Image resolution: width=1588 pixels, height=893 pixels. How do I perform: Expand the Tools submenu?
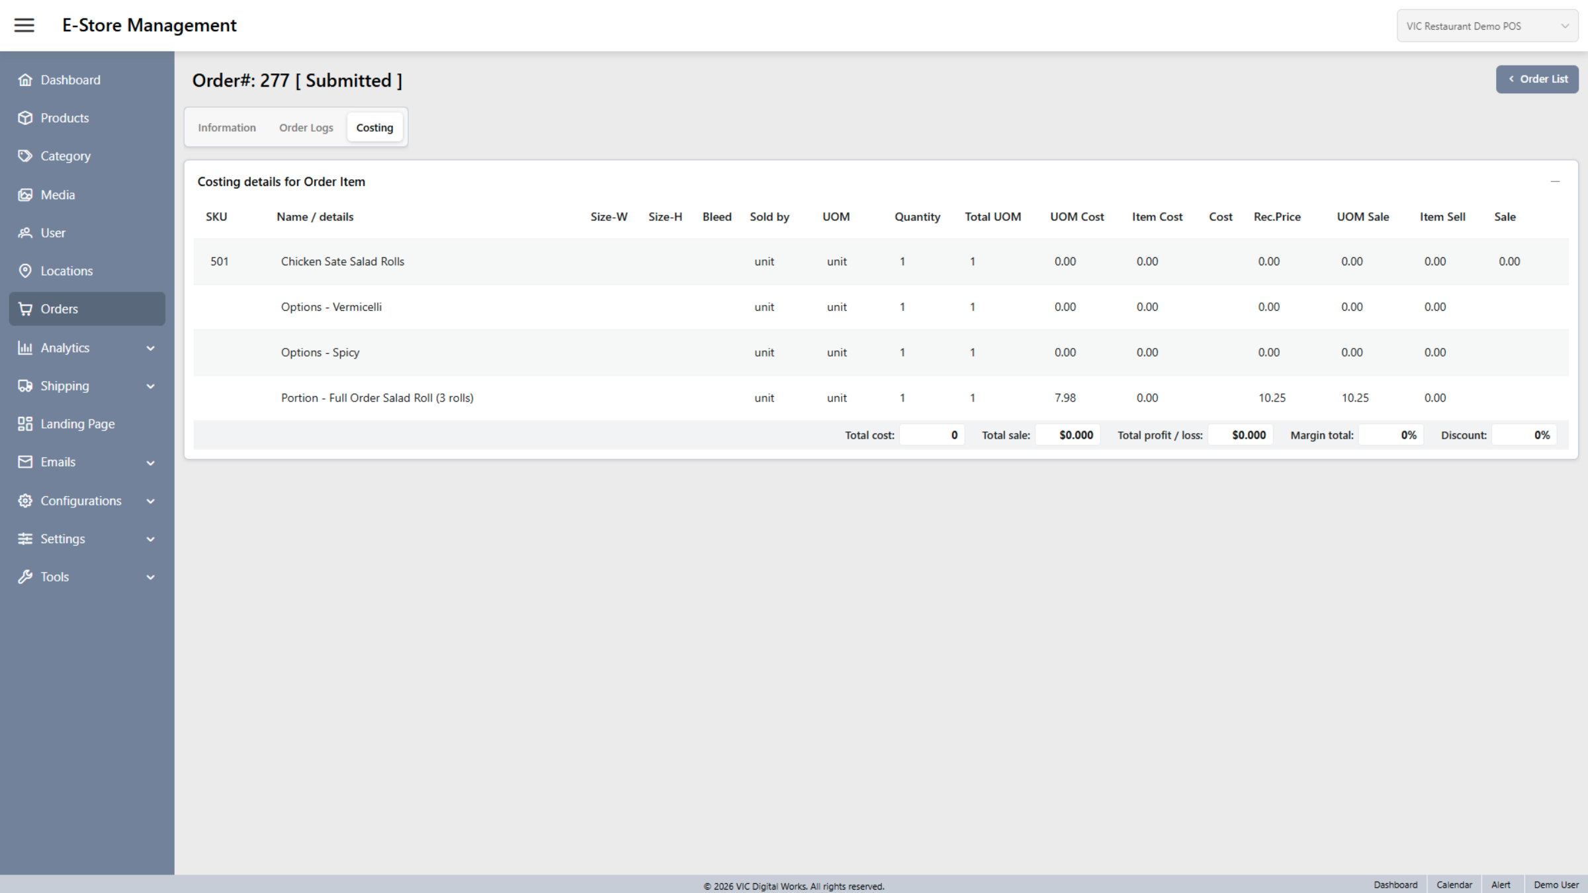click(151, 577)
